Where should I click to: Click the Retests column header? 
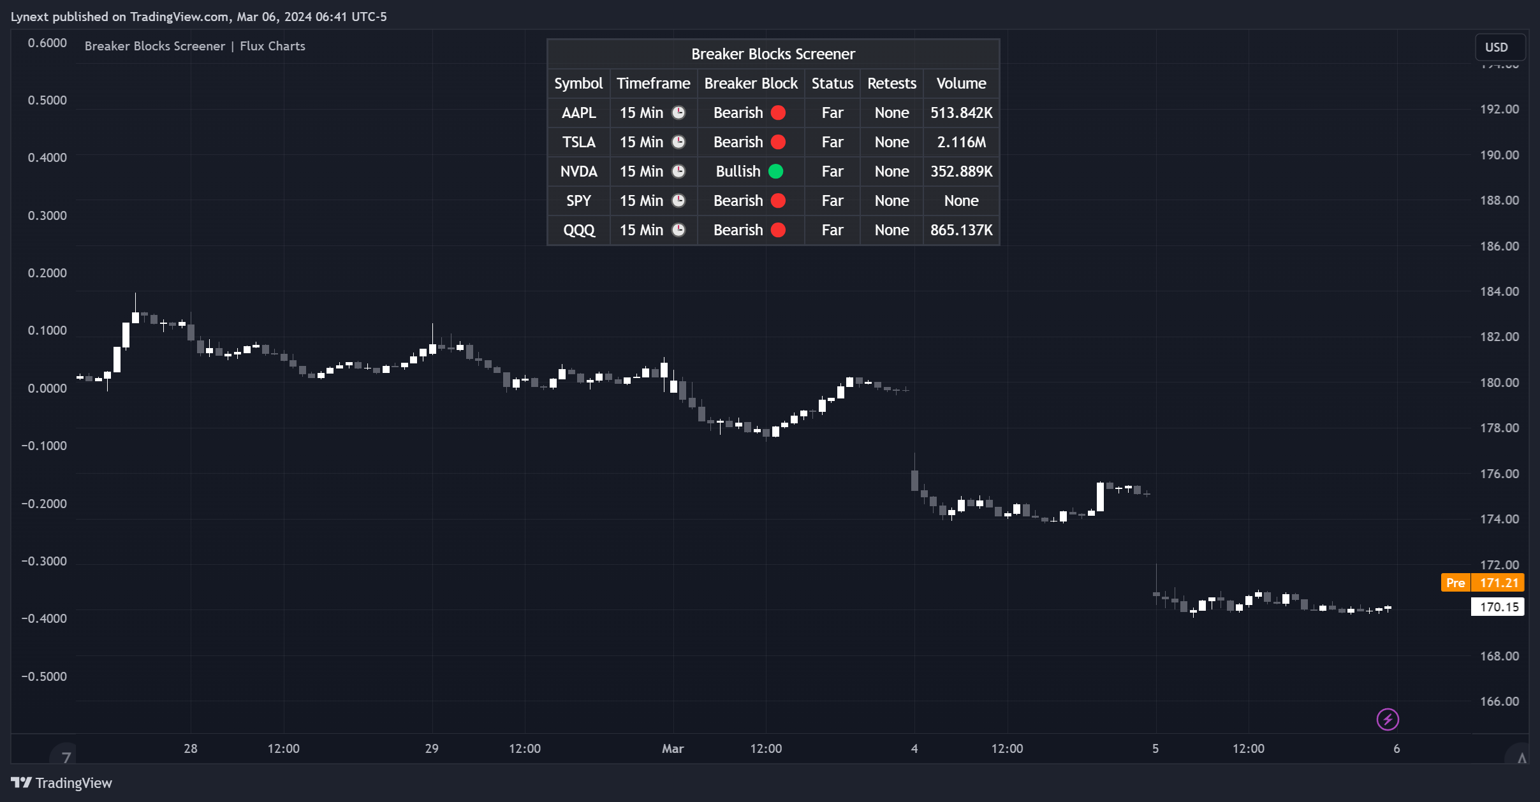point(891,83)
